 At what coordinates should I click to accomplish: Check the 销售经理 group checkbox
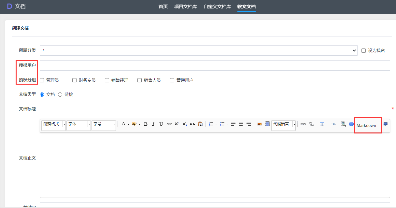[x=107, y=80]
